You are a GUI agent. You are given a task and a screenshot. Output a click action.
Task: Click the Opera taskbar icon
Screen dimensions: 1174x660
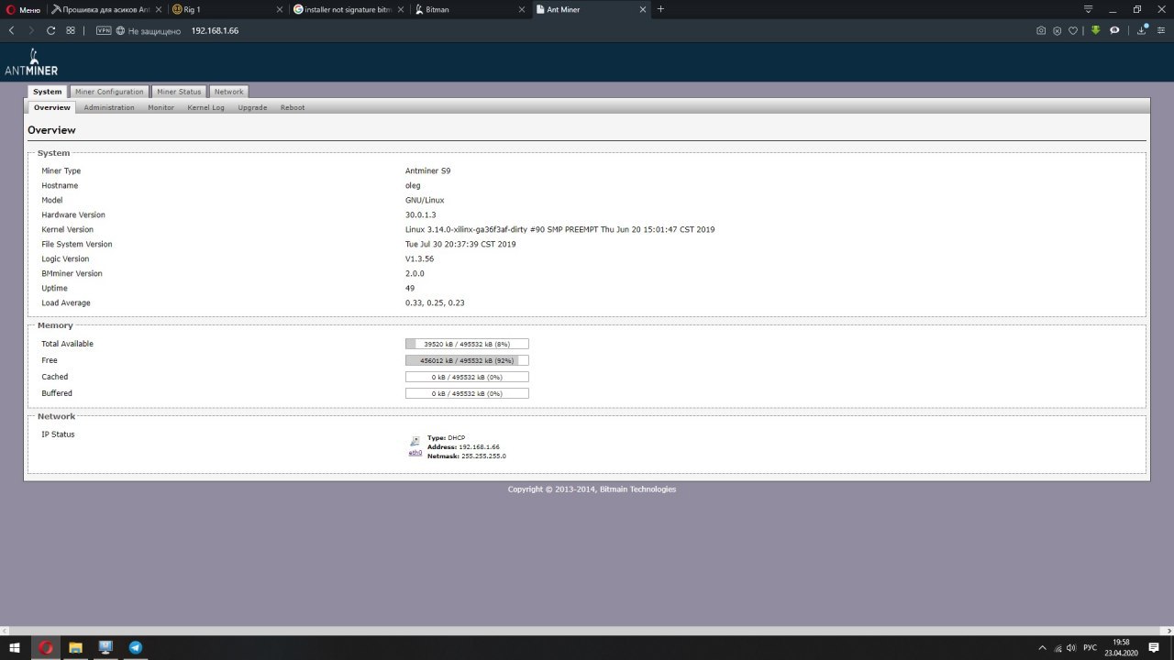[x=46, y=647]
